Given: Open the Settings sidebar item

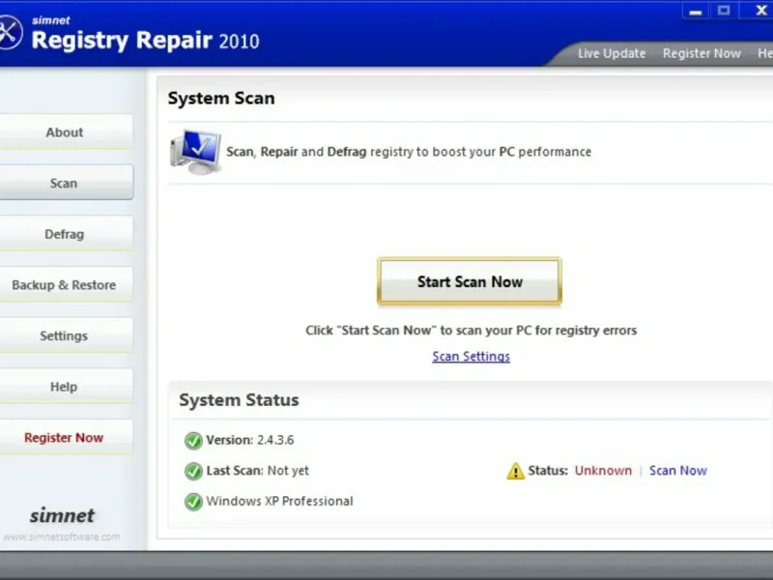Looking at the screenshot, I should coord(65,335).
